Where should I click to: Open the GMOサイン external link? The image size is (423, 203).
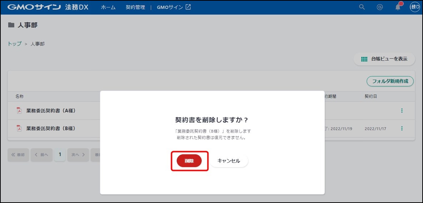pyautogui.click(x=174, y=7)
